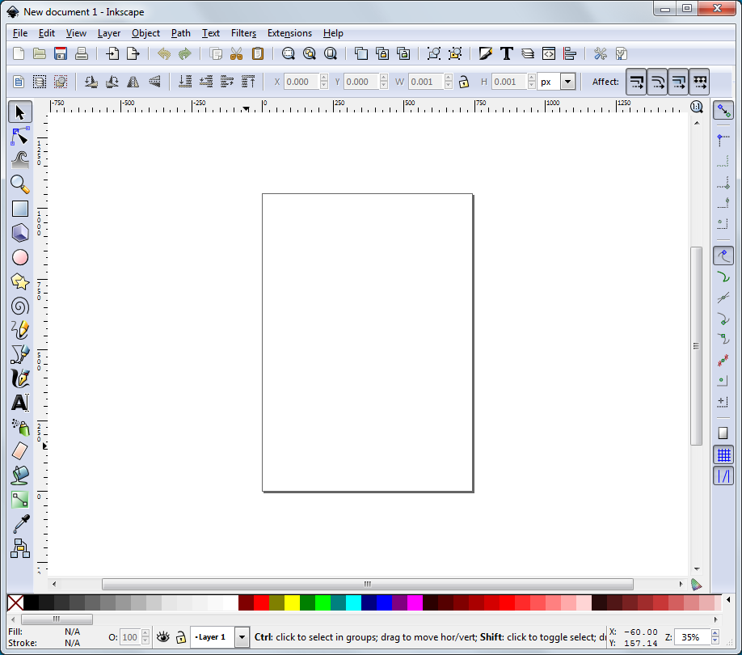Pick the red color swatch

(261, 602)
